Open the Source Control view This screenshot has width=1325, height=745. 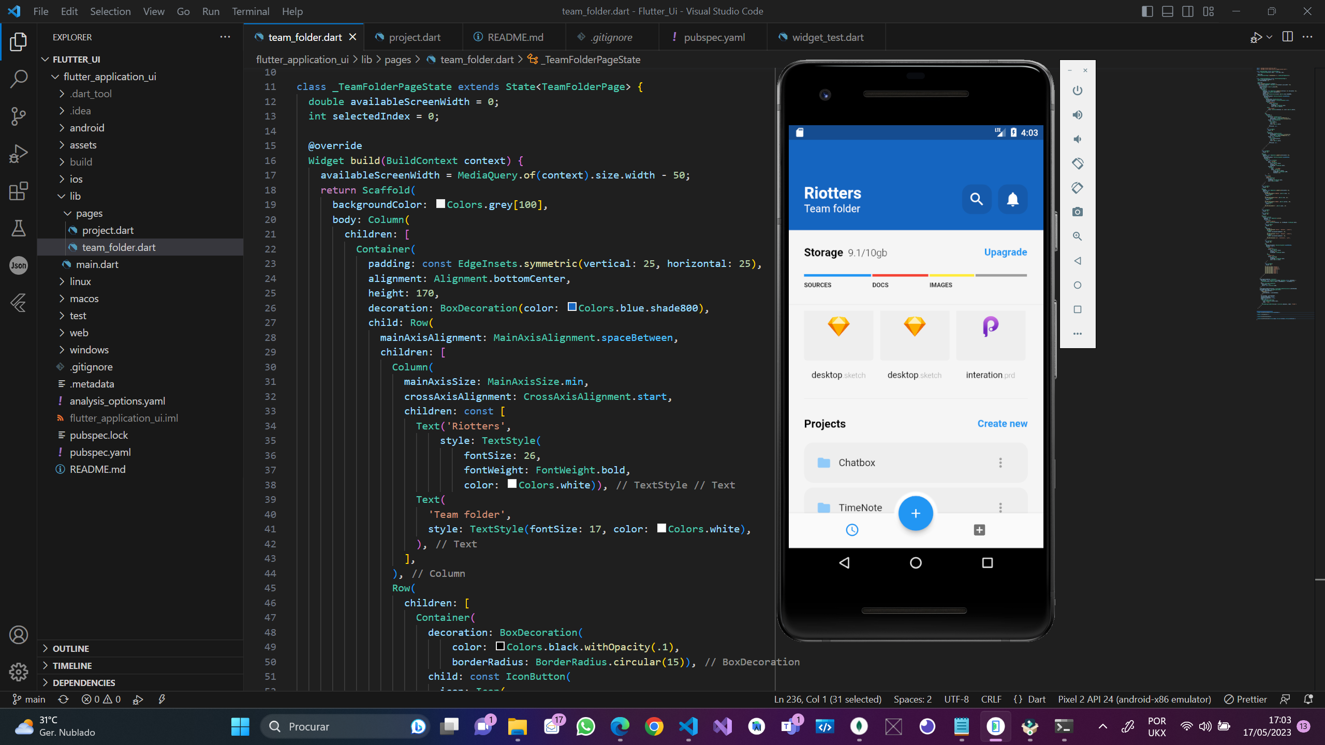point(18,116)
